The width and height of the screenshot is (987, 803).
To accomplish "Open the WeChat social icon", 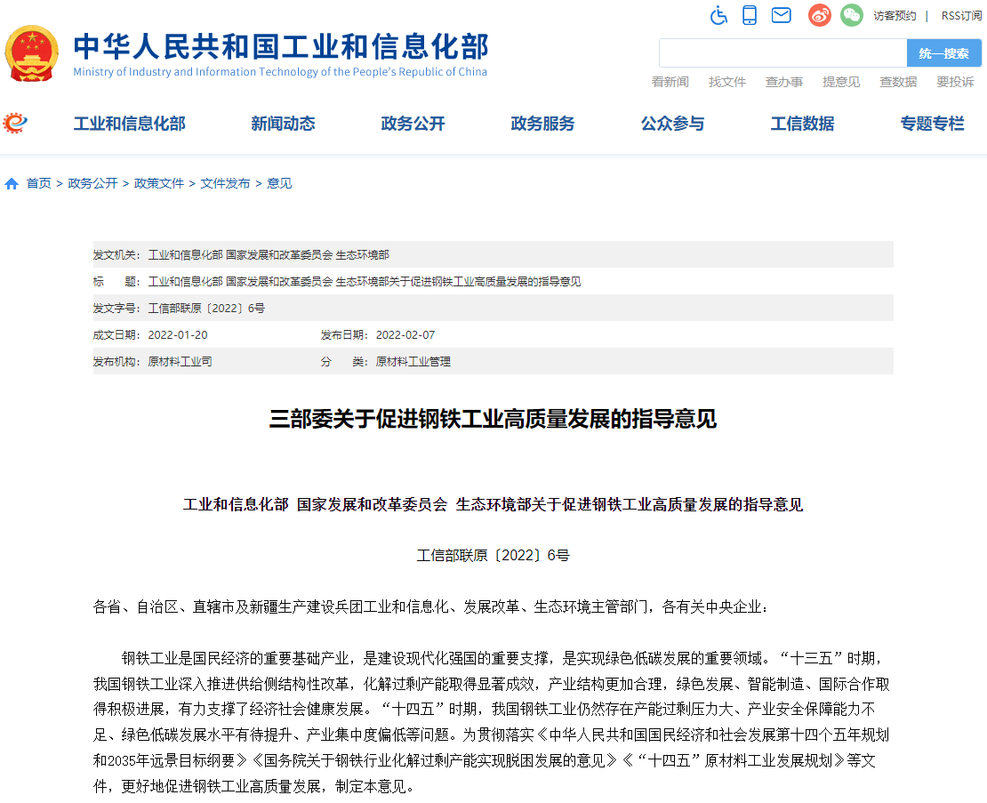I will point(852,15).
